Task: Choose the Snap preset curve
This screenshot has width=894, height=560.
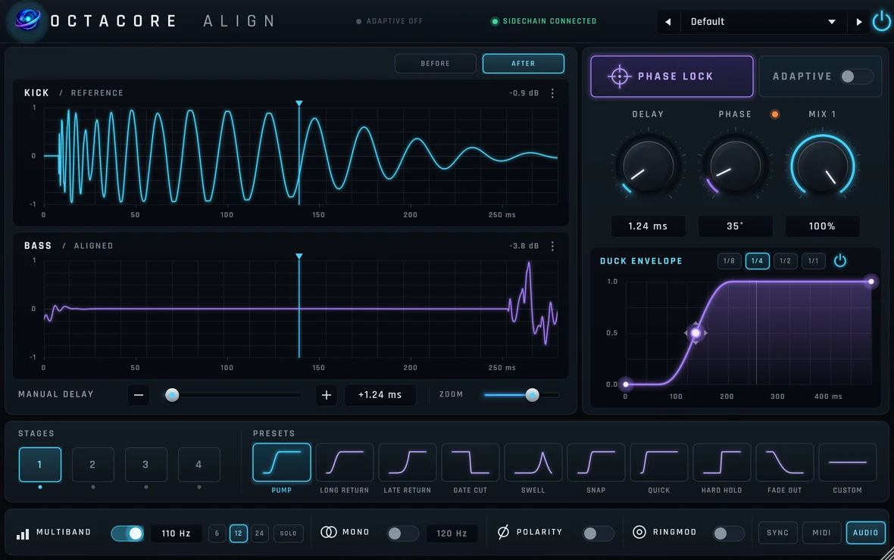Action: (x=595, y=462)
